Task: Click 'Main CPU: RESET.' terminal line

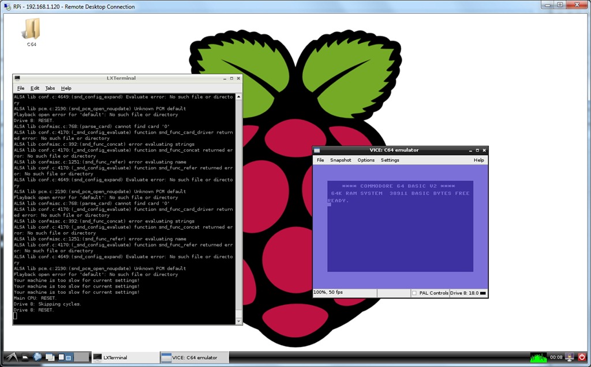Action: (35, 298)
